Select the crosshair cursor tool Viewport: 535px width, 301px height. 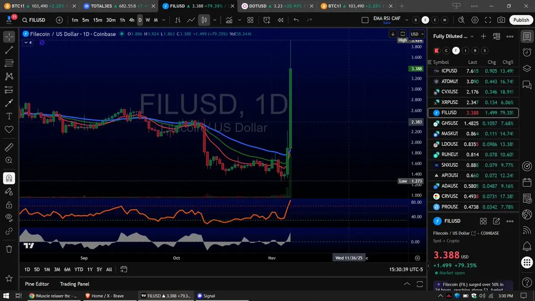click(x=9, y=37)
